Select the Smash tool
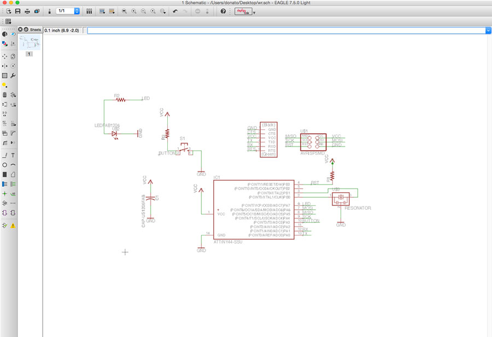This screenshot has width=492, height=337. pos(4,133)
